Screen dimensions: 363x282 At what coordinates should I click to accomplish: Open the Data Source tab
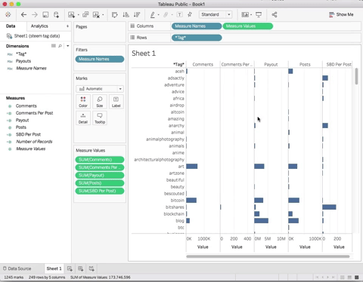[x=17, y=268]
